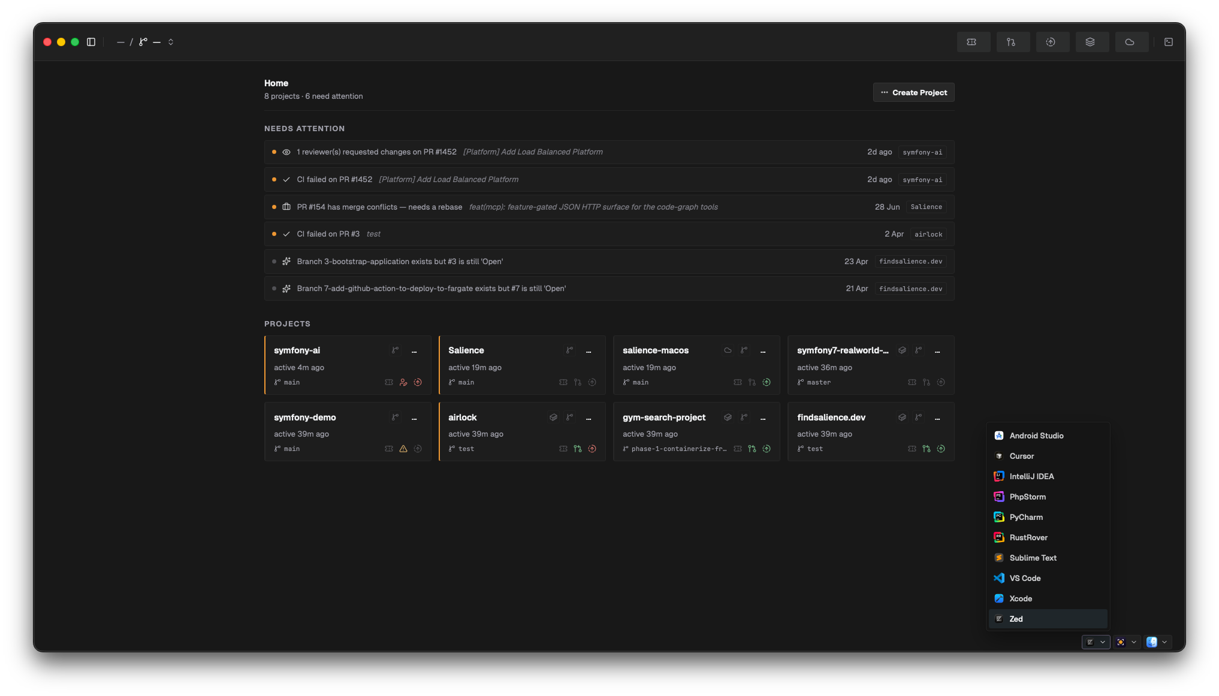Select VS Code from the editor list
This screenshot has width=1219, height=696.
point(1048,578)
